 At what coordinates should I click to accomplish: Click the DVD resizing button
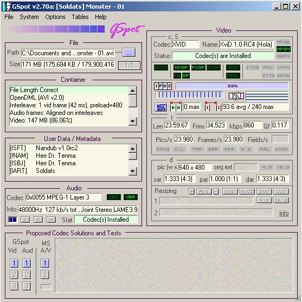coord(264,191)
